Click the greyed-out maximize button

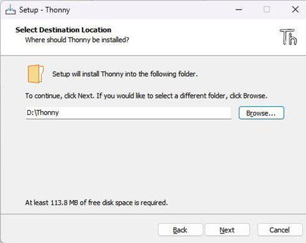pos(267,10)
